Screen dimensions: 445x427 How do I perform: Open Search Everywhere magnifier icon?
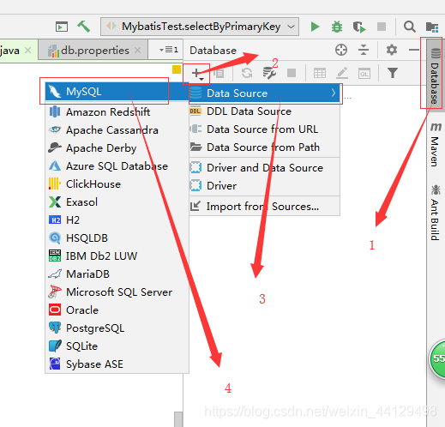[x=409, y=27]
